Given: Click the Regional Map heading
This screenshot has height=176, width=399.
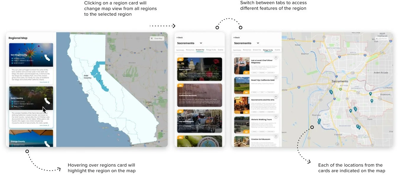Looking at the screenshot, I should tap(18, 38).
